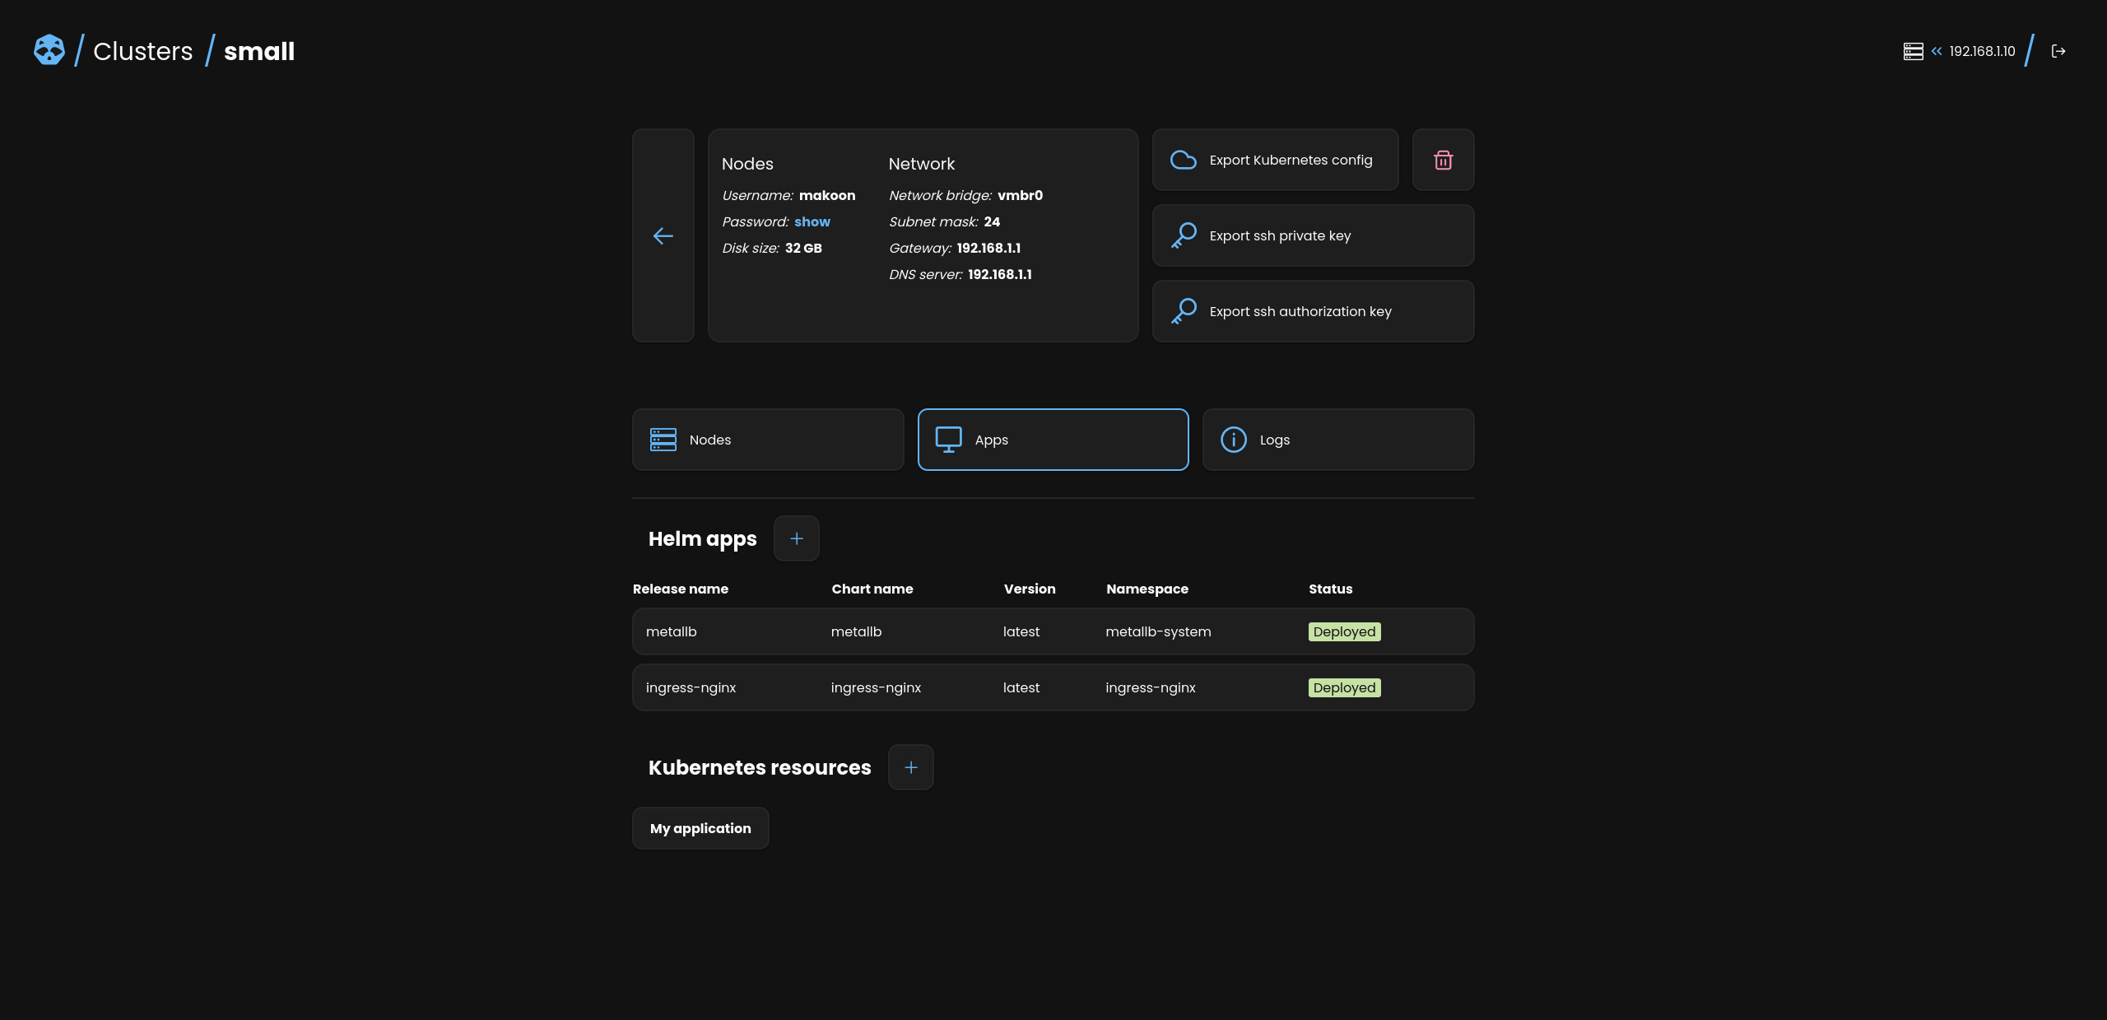Open the metallb release row
2107x1020 pixels.
coord(1052,631)
